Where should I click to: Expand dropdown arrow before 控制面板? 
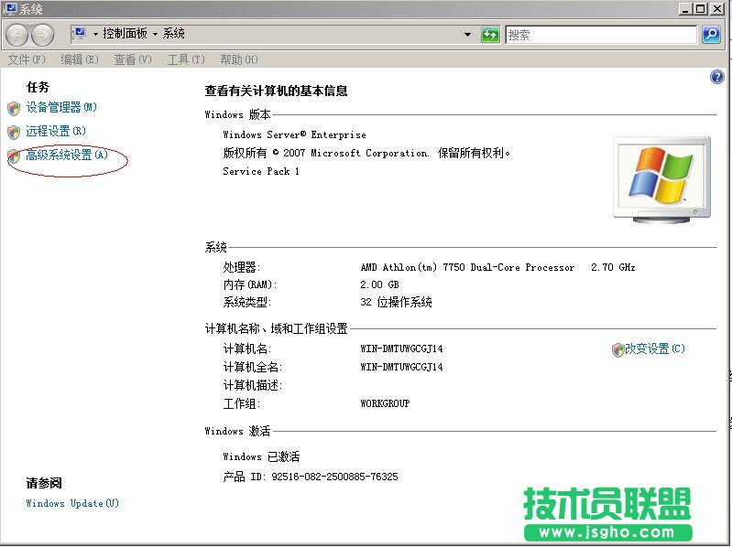95,34
